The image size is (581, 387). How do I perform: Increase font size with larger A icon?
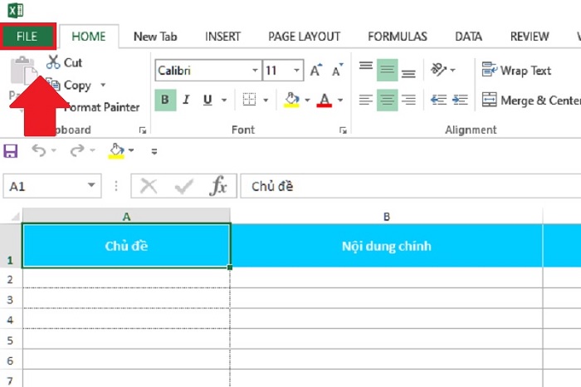315,71
